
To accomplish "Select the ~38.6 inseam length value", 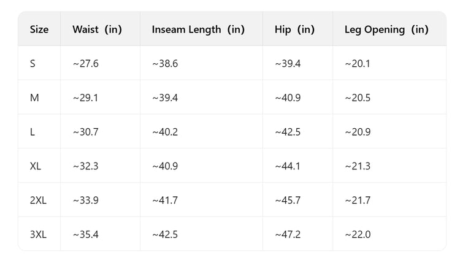I will click(x=165, y=63).
